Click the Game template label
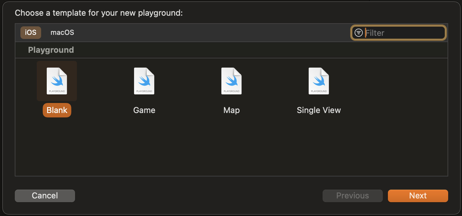This screenshot has width=462, height=216. click(144, 110)
